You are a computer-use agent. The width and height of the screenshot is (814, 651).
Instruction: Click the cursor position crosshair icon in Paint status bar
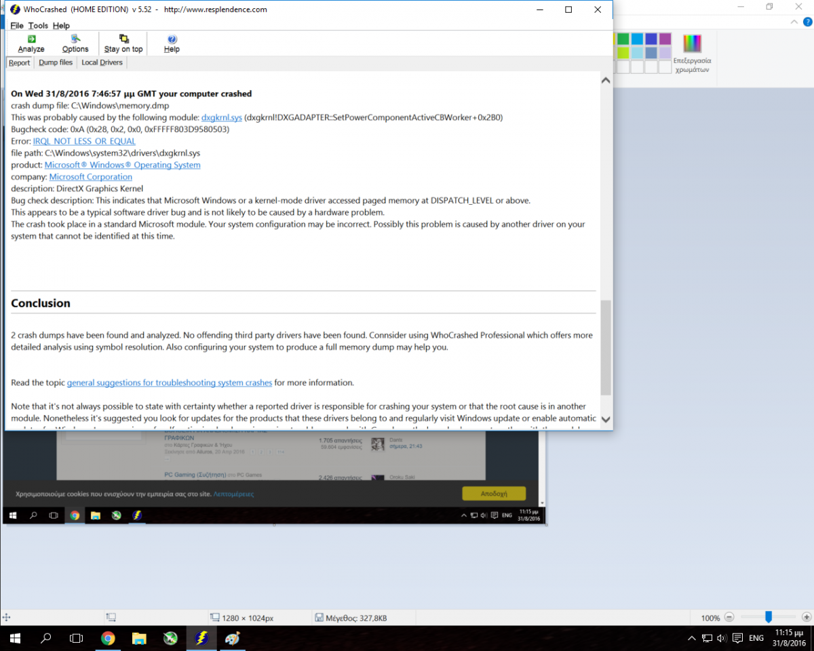(6, 617)
